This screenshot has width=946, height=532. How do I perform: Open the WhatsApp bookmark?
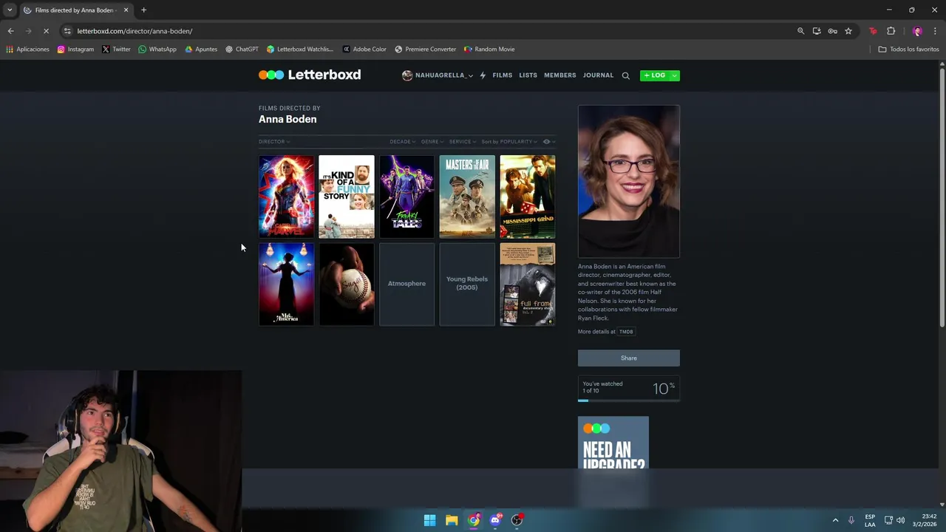click(157, 50)
